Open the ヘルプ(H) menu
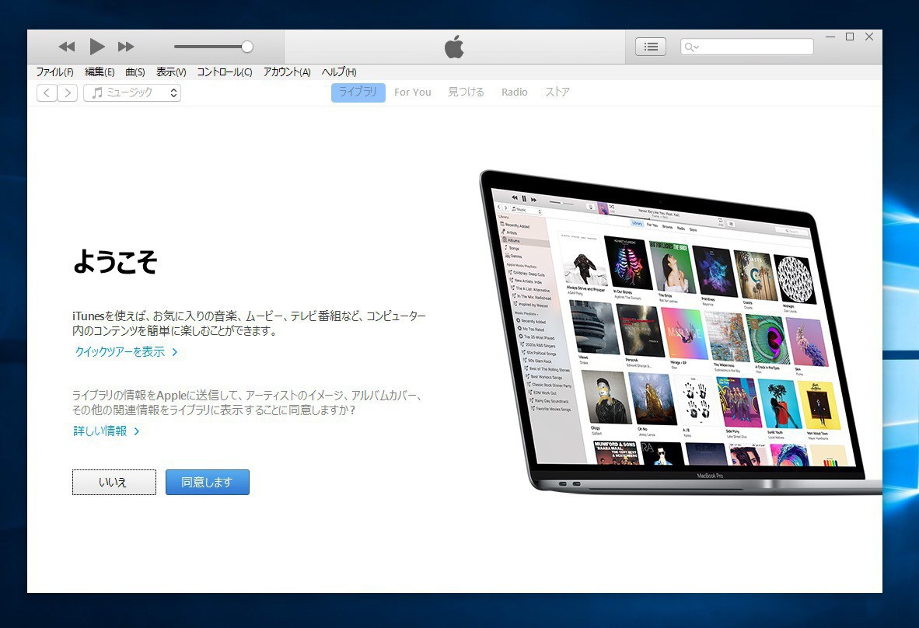The width and height of the screenshot is (919, 628). [339, 72]
